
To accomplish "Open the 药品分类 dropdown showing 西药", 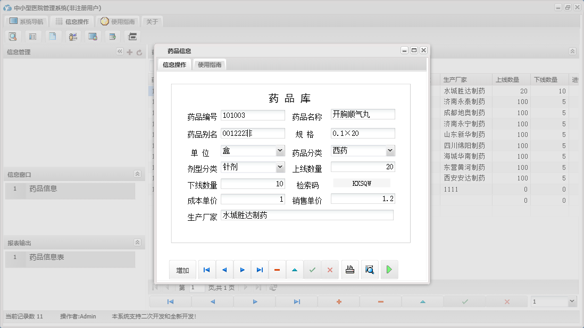I will (390, 150).
